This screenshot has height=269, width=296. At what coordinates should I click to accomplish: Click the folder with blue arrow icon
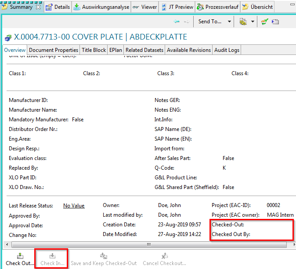(275, 22)
